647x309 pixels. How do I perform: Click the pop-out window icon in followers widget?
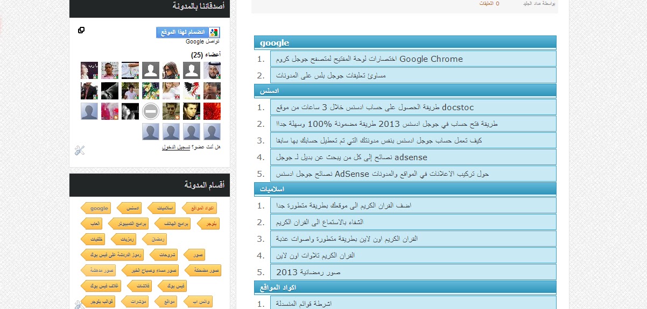pos(81,30)
